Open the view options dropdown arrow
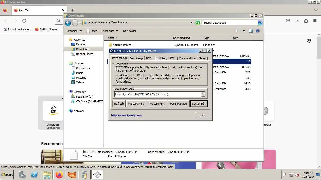The height and width of the screenshot is (180, 321). click(244, 31)
